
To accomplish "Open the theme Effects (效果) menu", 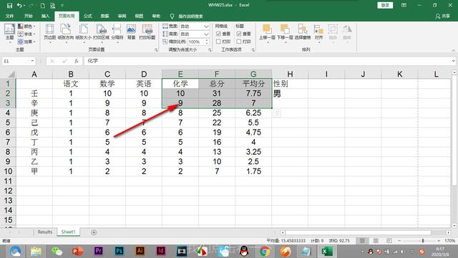I will coord(26,42).
